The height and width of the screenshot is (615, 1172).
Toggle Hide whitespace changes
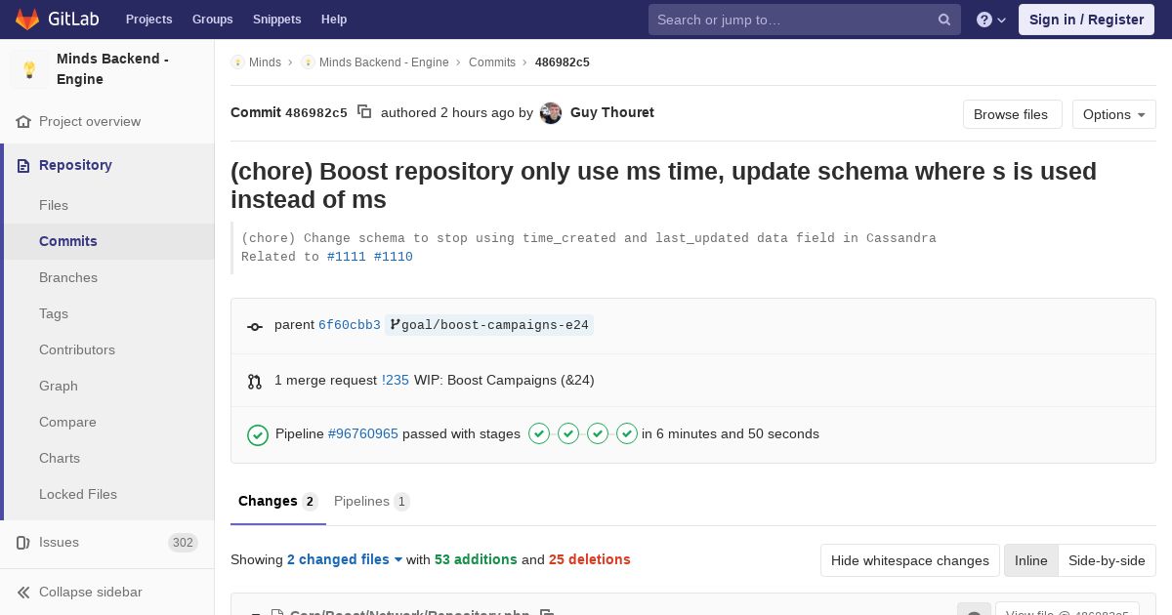point(909,560)
